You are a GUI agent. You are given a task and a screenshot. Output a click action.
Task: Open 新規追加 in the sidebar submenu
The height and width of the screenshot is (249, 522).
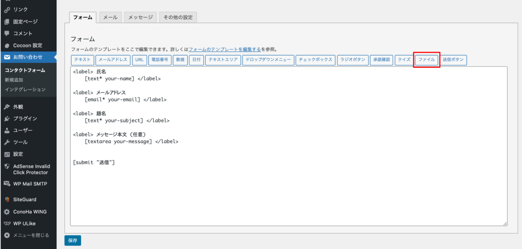tap(14, 80)
